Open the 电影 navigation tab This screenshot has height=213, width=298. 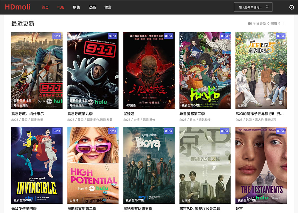(x=61, y=7)
